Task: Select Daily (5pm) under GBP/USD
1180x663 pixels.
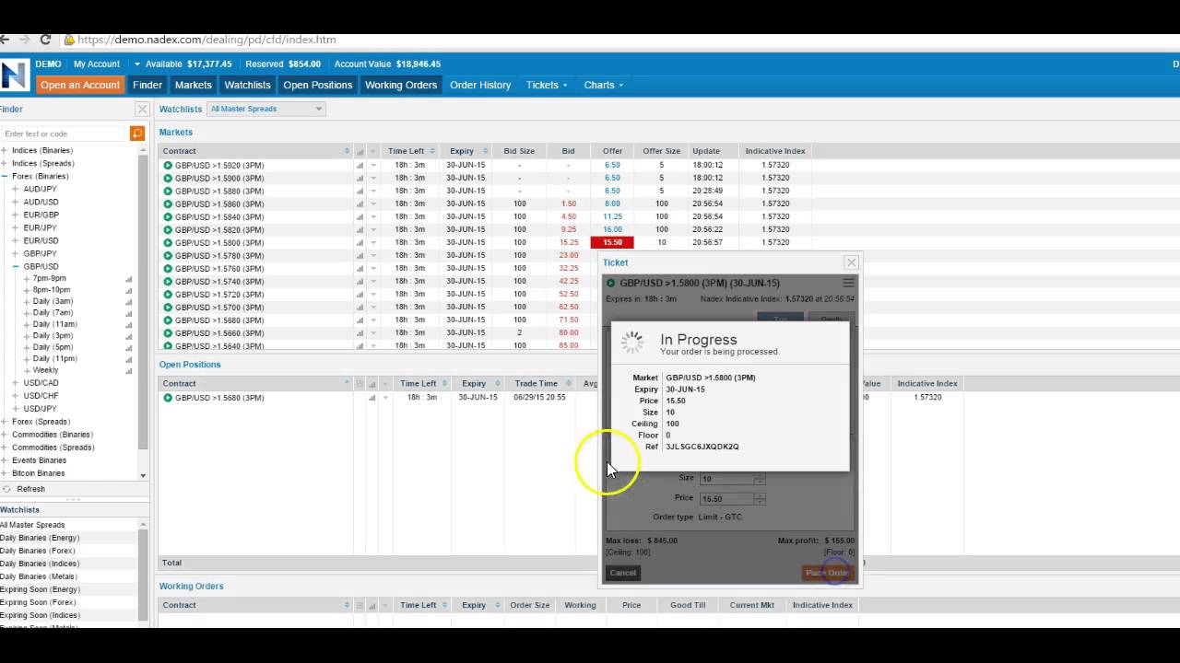Action: [53, 347]
